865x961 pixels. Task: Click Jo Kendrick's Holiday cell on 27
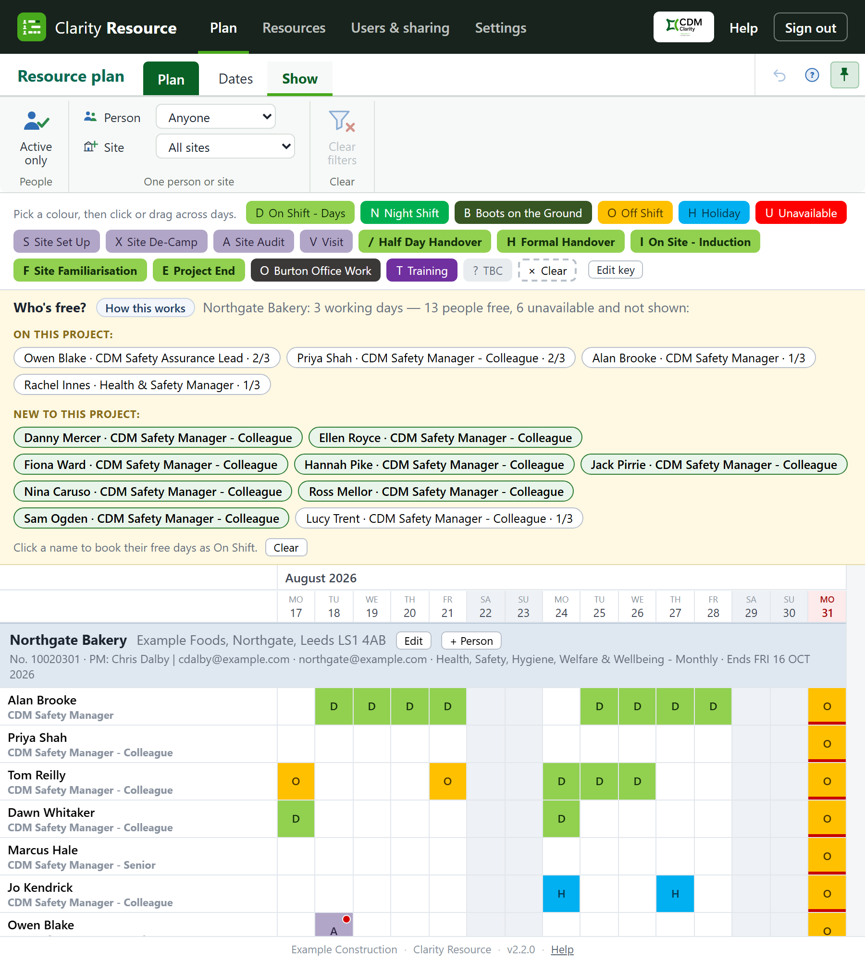point(675,894)
